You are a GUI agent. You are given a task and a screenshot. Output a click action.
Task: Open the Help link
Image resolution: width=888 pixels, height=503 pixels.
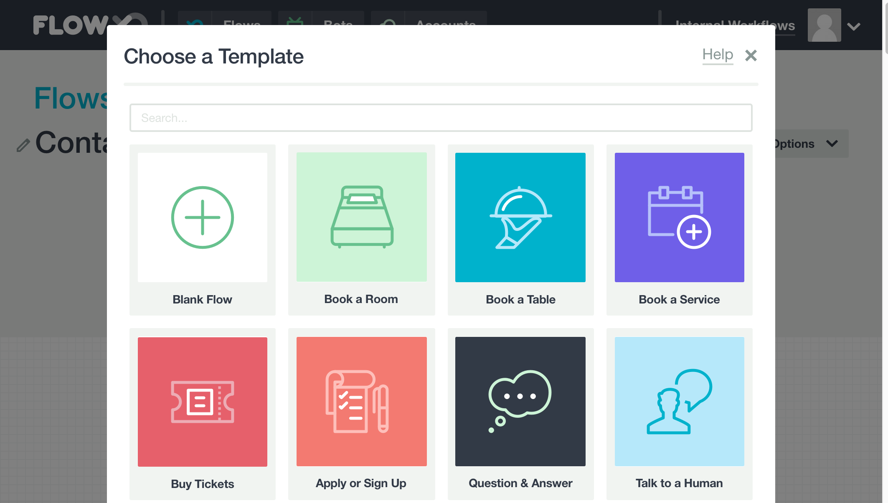718,55
